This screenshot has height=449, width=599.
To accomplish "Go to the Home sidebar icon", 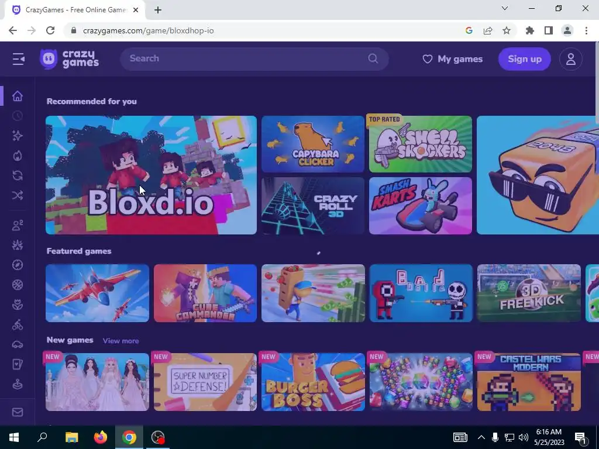I will (18, 96).
